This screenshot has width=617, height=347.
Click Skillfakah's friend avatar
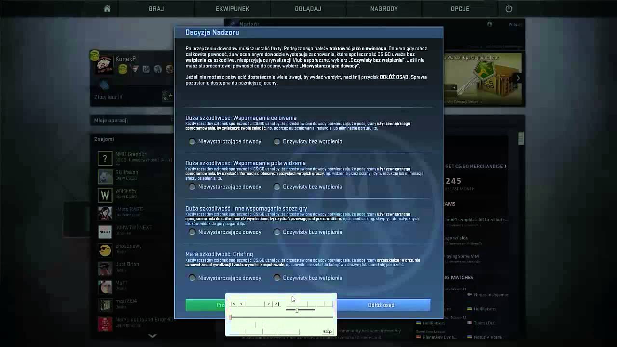[x=105, y=177]
